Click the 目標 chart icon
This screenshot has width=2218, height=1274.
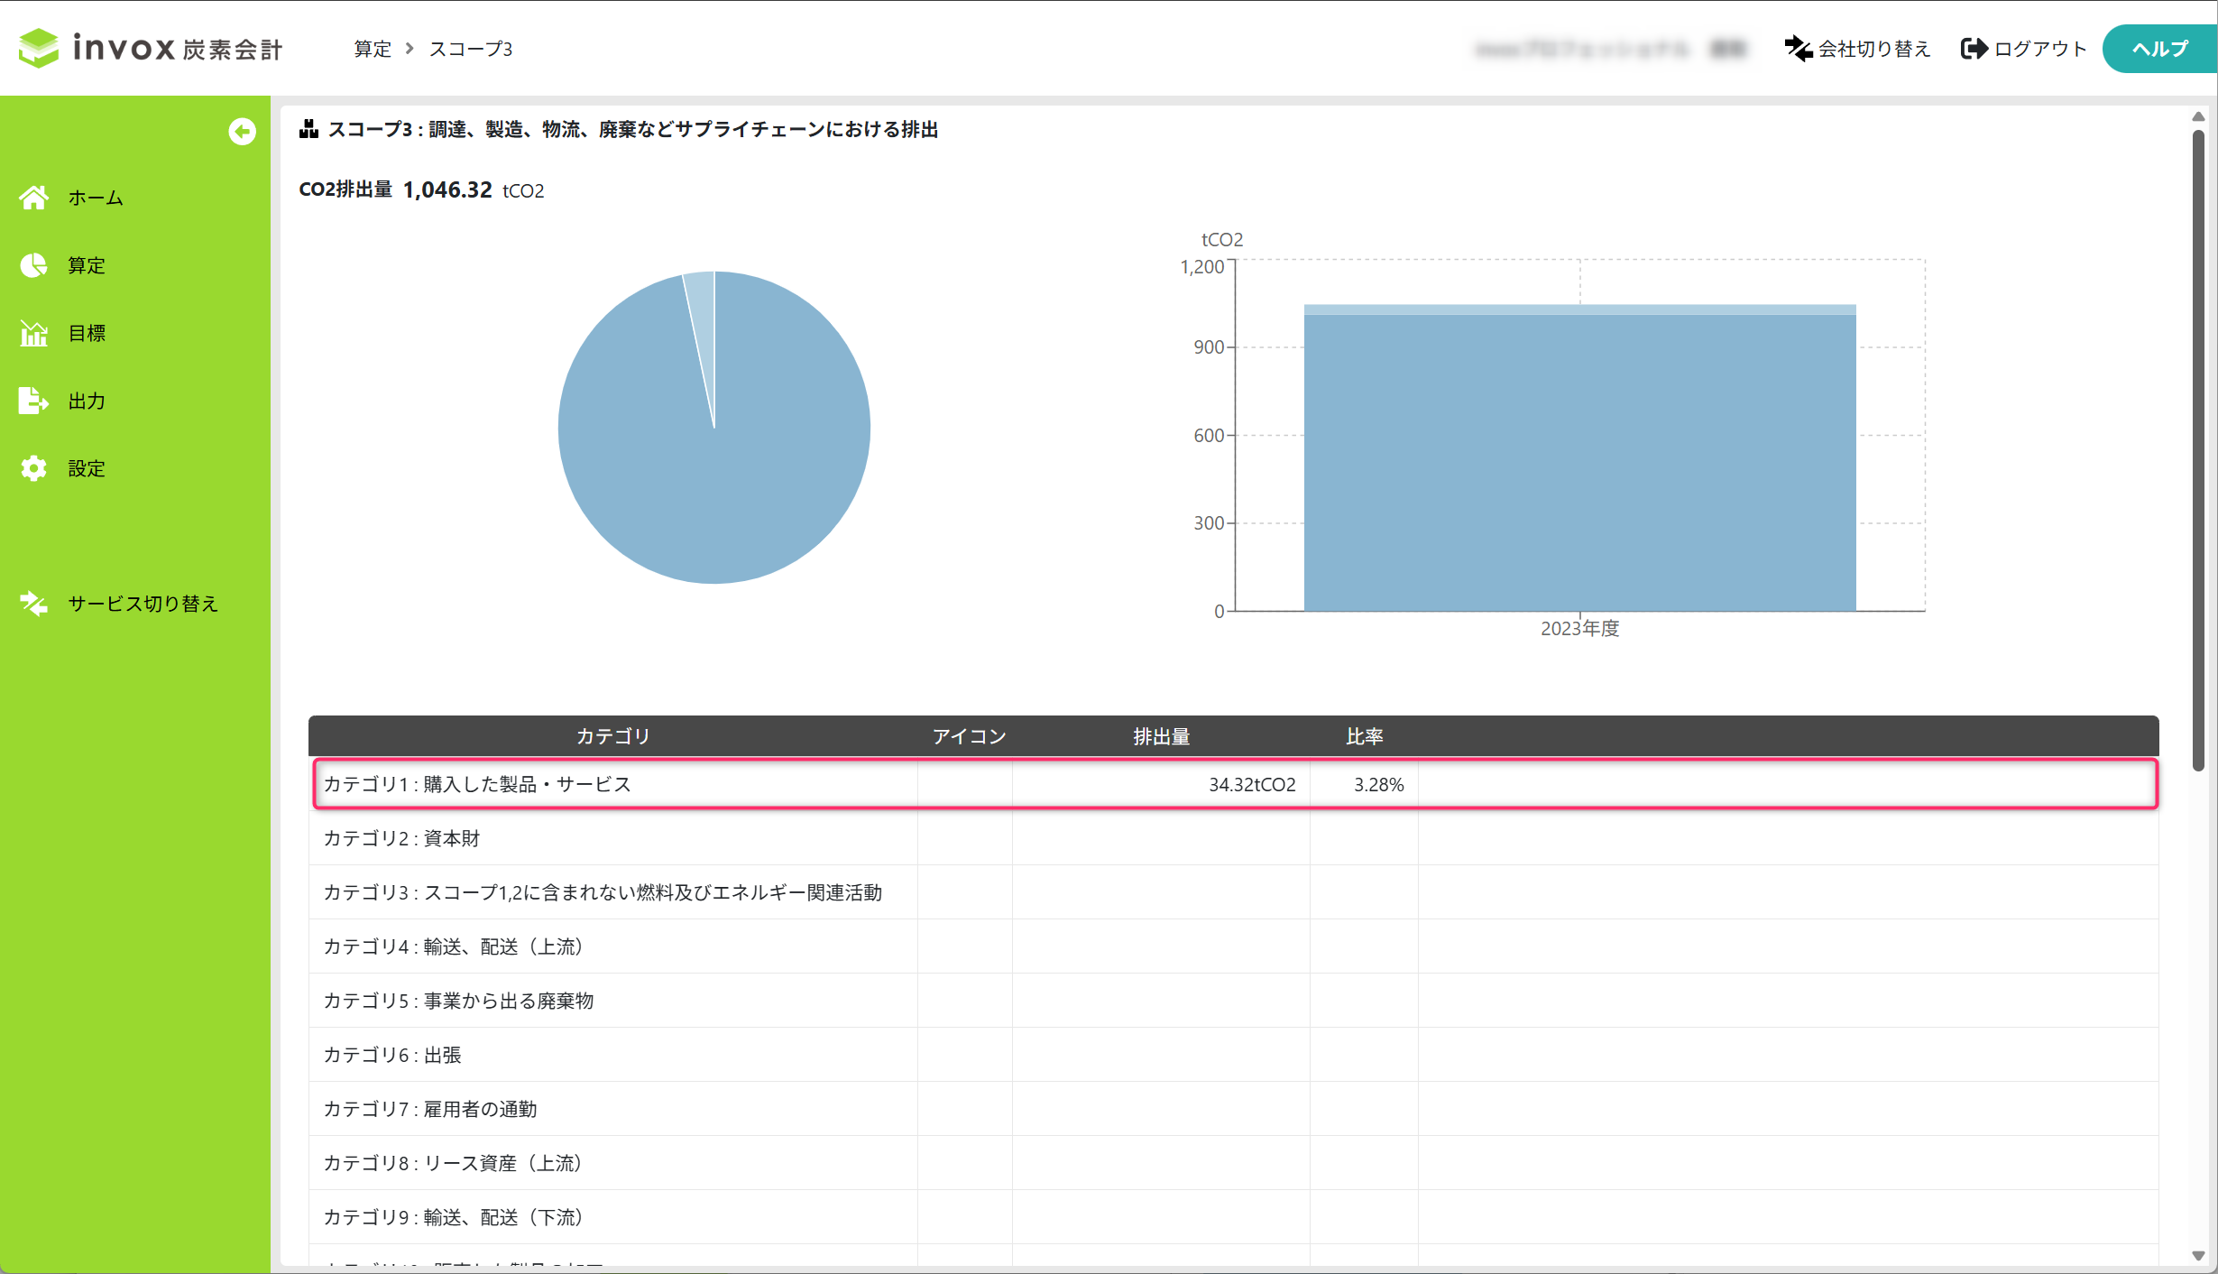coord(34,333)
